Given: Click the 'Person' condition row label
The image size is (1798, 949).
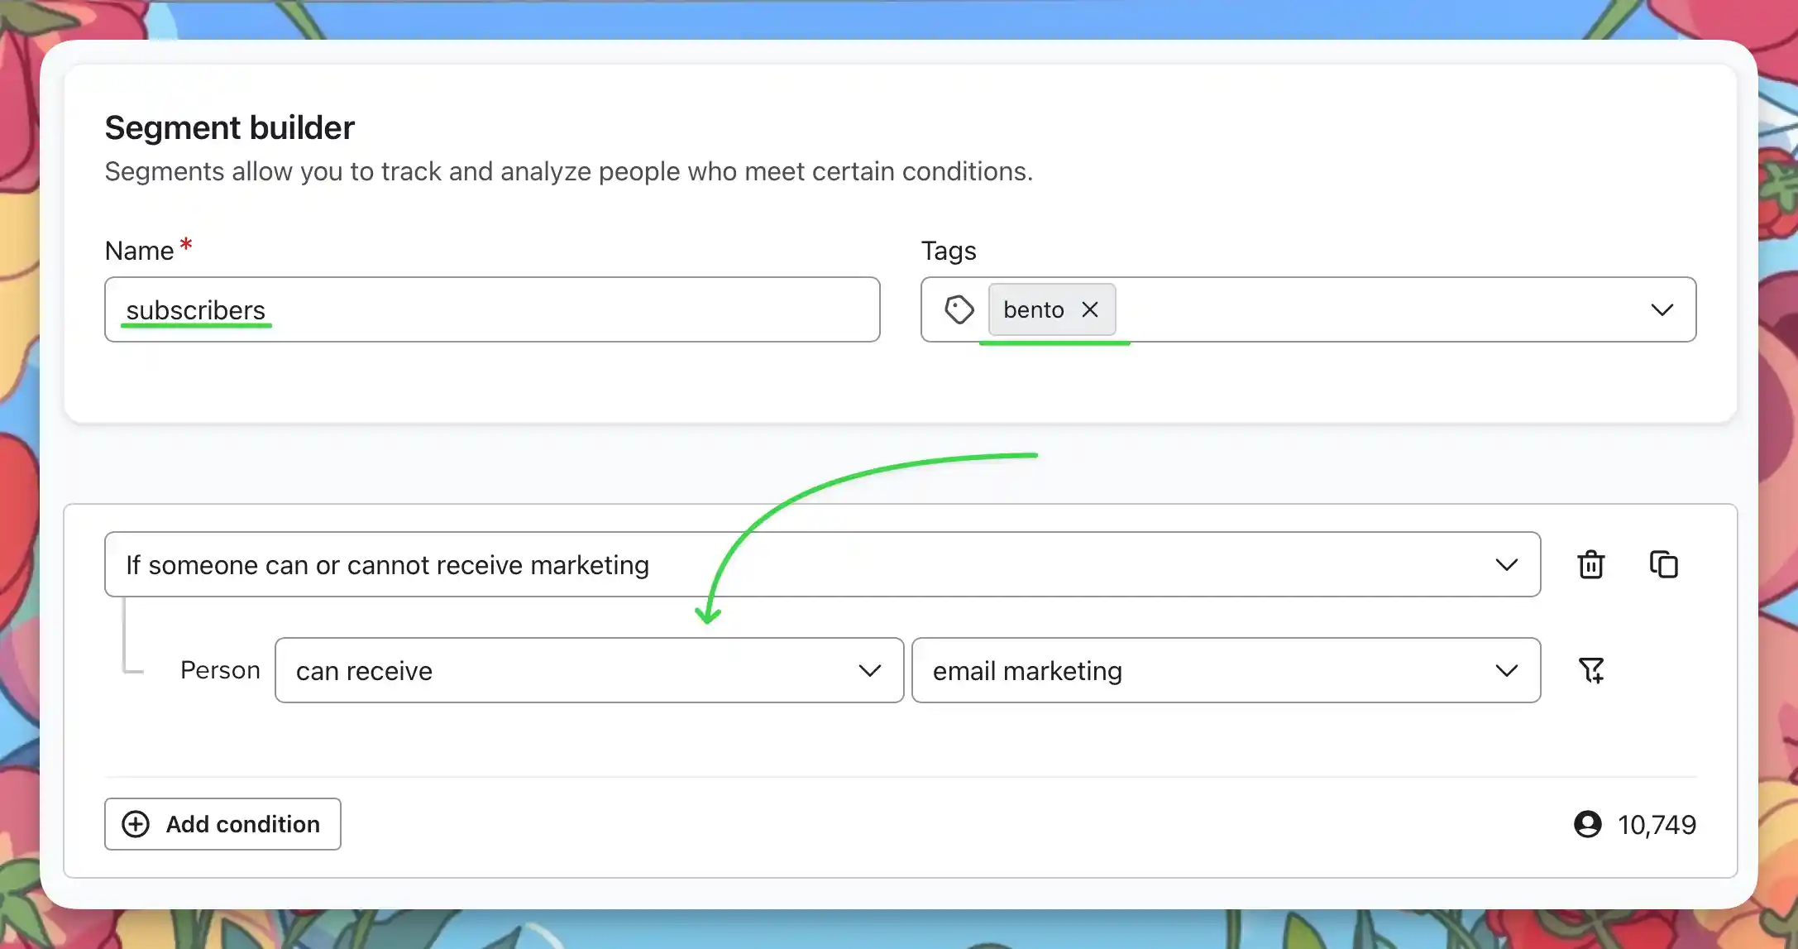Looking at the screenshot, I should click(x=219, y=670).
